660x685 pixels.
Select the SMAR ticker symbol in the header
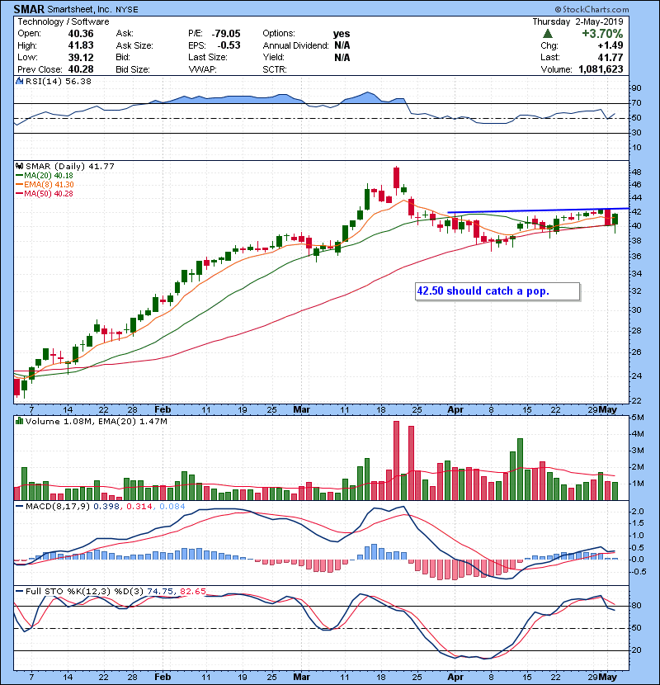pyautogui.click(x=29, y=9)
